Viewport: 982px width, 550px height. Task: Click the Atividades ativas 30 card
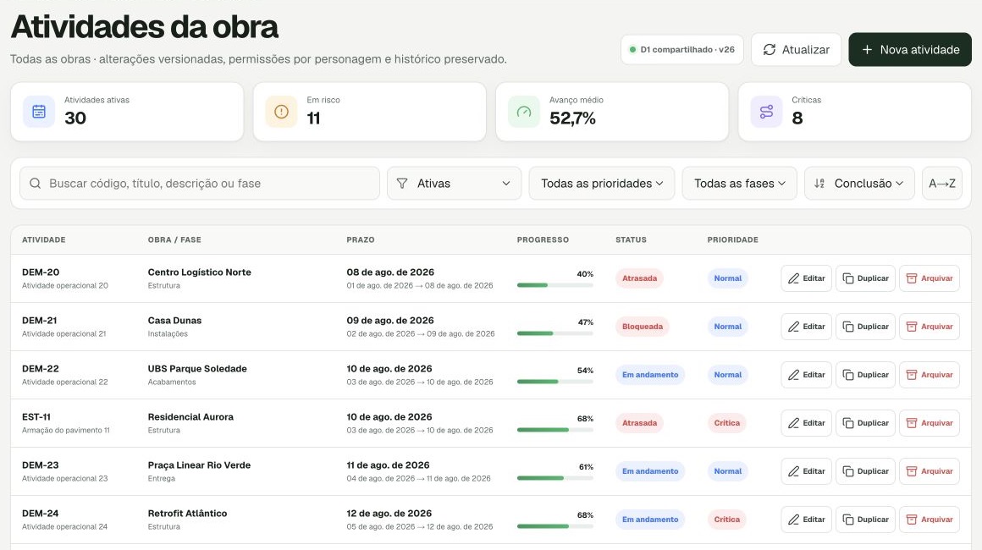coord(127,112)
